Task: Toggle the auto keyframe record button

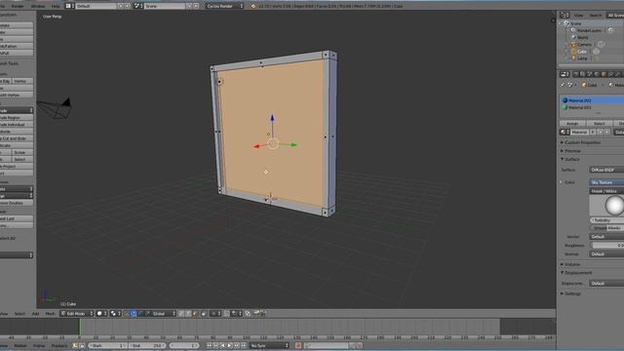Action: pos(298,345)
